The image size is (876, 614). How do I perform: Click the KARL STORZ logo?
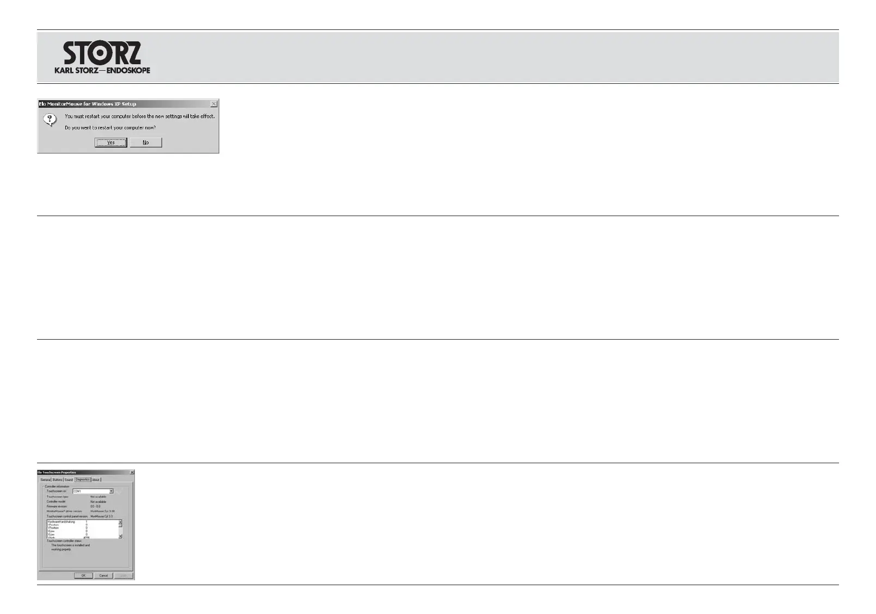click(102, 57)
